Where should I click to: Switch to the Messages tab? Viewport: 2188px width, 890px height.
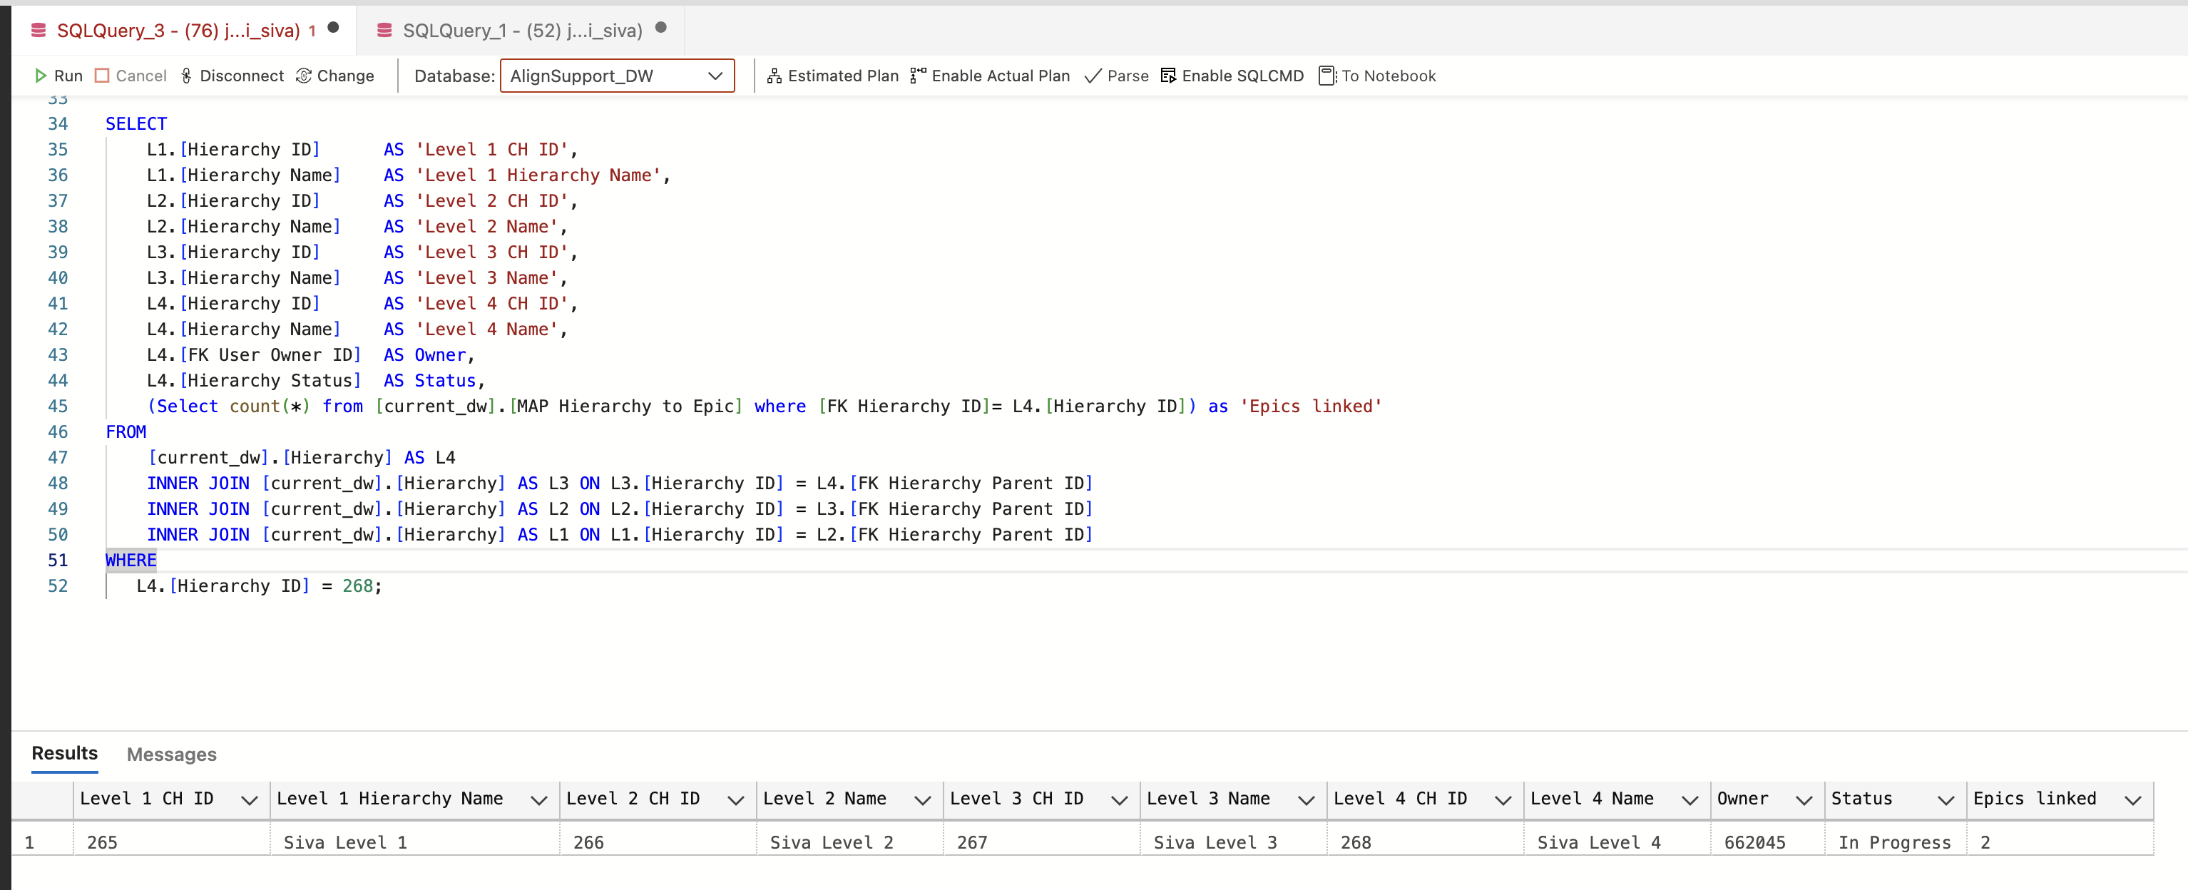point(172,754)
